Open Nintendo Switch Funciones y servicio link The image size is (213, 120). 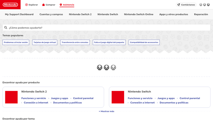pos(140,98)
